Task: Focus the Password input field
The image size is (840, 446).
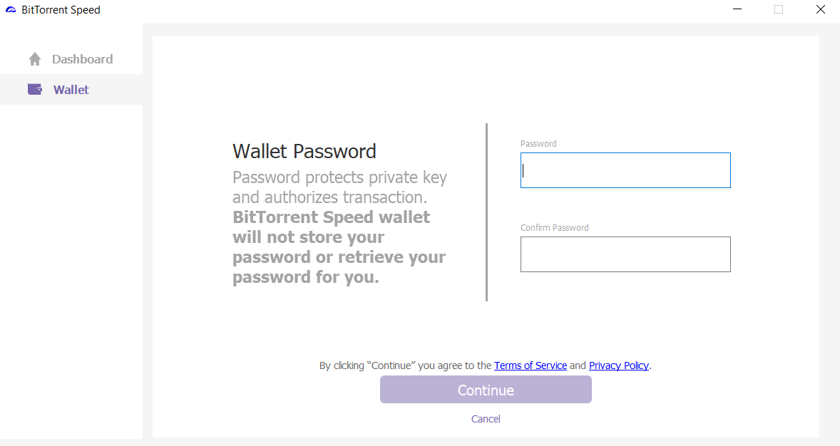Action: [625, 170]
